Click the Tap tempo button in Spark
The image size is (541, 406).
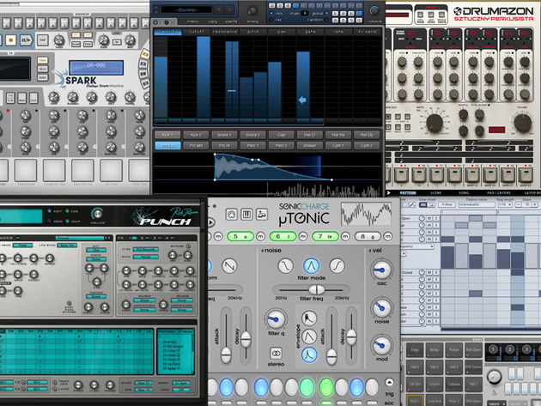pyautogui.click(x=43, y=40)
